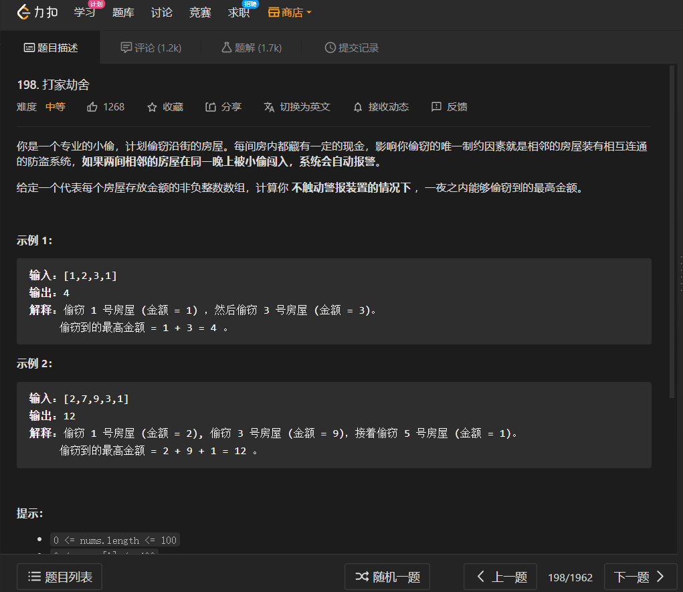Click the shuffle icon in 随机一题
The height and width of the screenshot is (592, 683).
point(362,577)
